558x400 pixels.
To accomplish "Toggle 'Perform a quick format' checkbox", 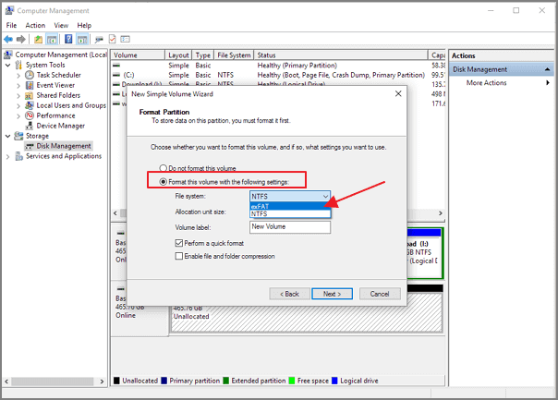I will (179, 242).
